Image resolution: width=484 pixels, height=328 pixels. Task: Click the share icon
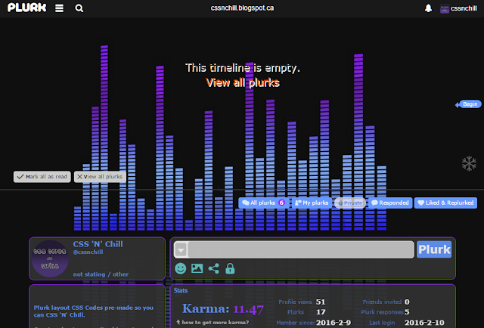click(213, 268)
